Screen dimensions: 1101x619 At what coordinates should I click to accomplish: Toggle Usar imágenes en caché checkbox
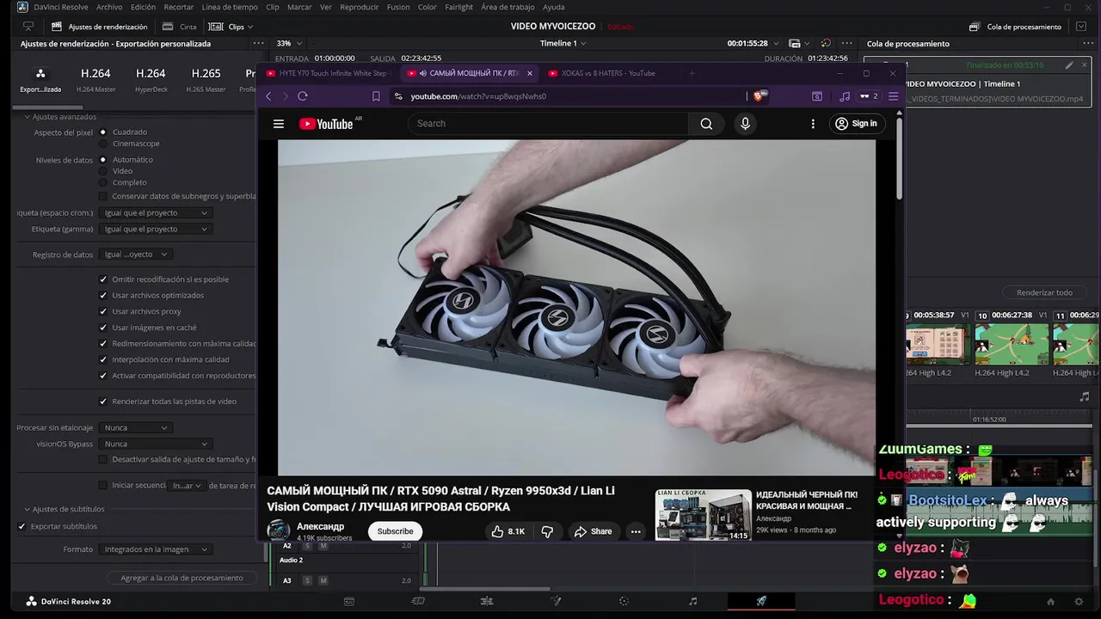coord(103,328)
